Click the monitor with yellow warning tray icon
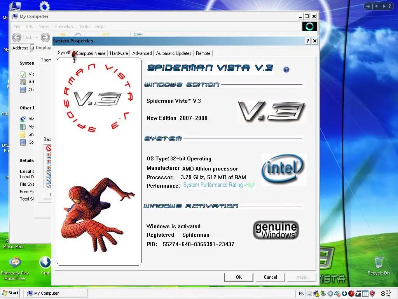The image size is (398, 299). pyautogui.click(x=316, y=294)
